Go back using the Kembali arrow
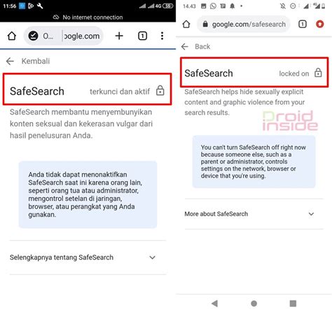332x313 pixels. click(10, 61)
